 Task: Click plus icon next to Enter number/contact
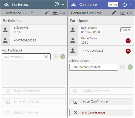(x=122, y=67)
